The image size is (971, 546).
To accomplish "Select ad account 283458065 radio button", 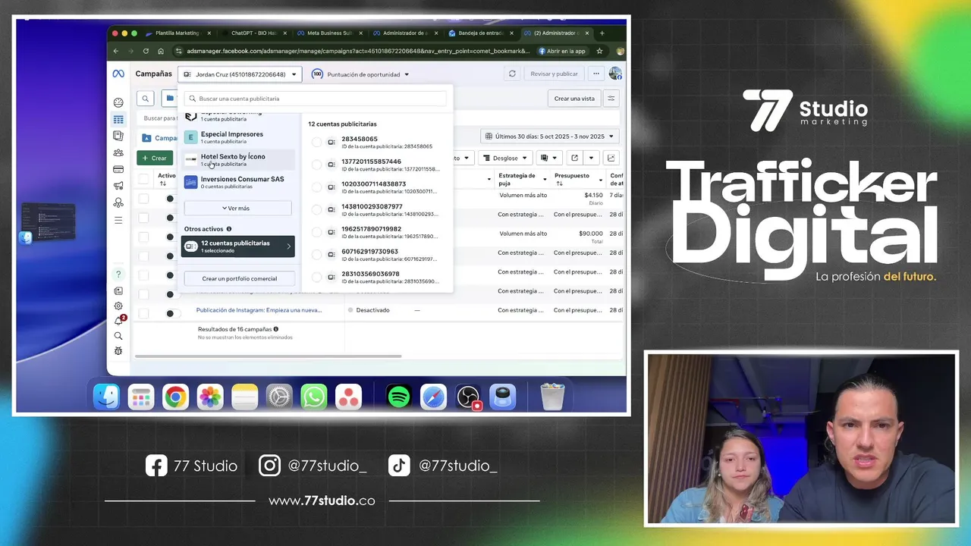I will pos(317,143).
